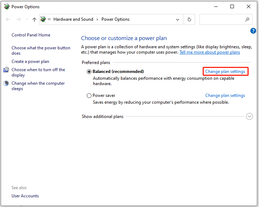The image size is (259, 207).
Task: Click Power Options breadcrumb item
Action: [x=116, y=19]
